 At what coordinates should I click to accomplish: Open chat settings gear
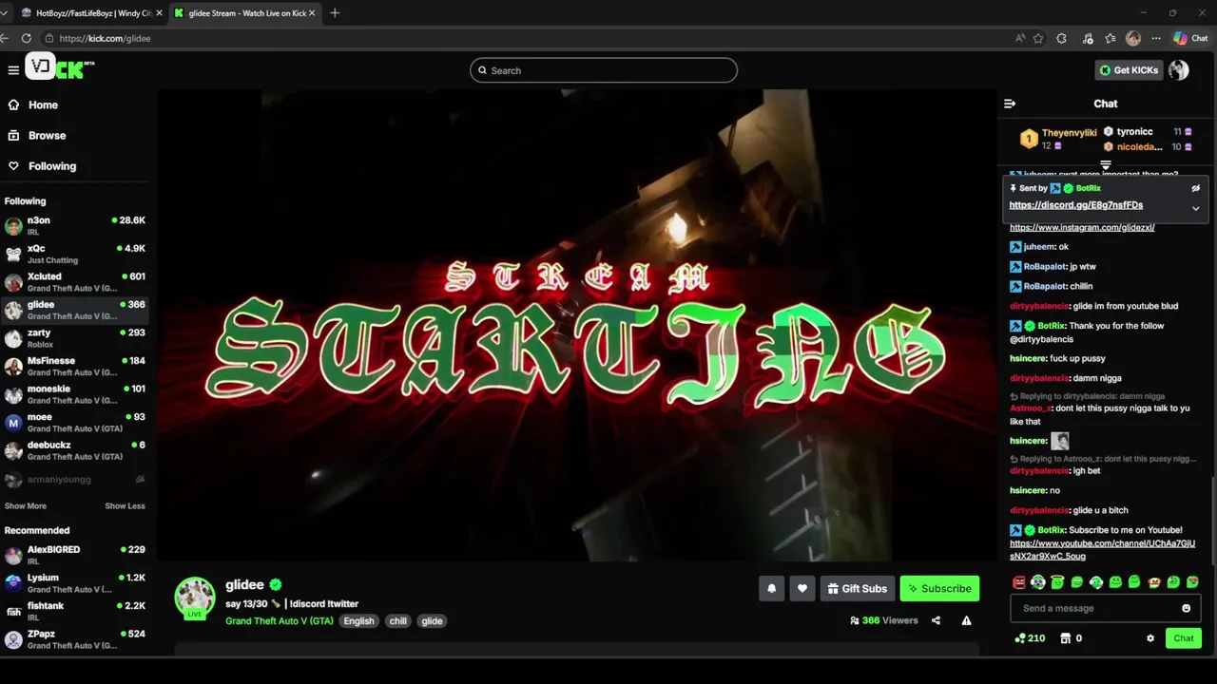coord(1150,638)
